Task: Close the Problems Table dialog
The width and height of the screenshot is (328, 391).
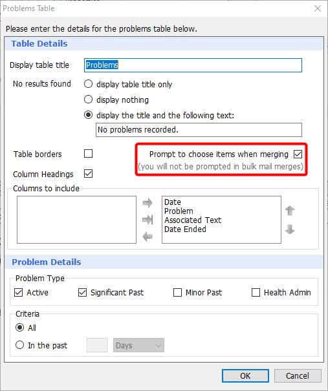Action: point(318,8)
